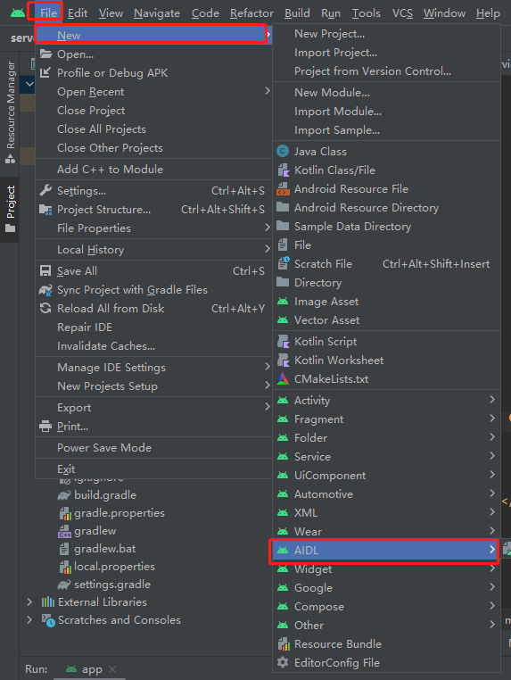Screen dimensions: 511x680
Task: Click the EditorConfig File gear icon
Action: (283, 663)
